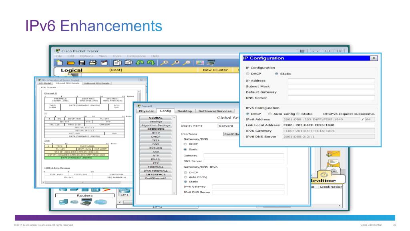The height and width of the screenshot is (231, 410).
Task: Select DHCP under Gateway/DNS in Server0
Action: point(185,144)
